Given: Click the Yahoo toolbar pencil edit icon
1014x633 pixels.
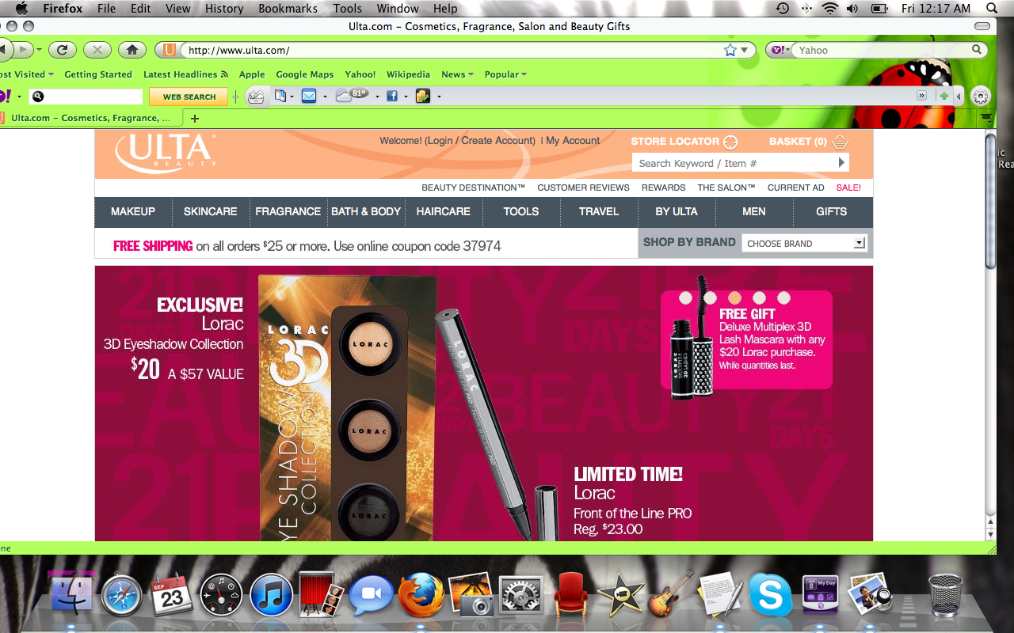Looking at the screenshot, I should tap(256, 97).
